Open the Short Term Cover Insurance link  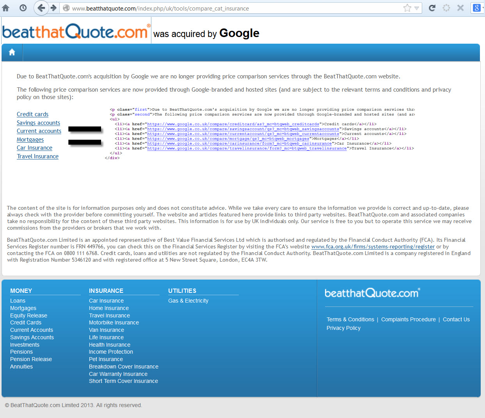click(123, 381)
